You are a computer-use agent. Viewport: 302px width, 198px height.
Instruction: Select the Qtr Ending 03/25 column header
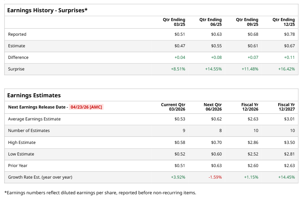(174, 22)
